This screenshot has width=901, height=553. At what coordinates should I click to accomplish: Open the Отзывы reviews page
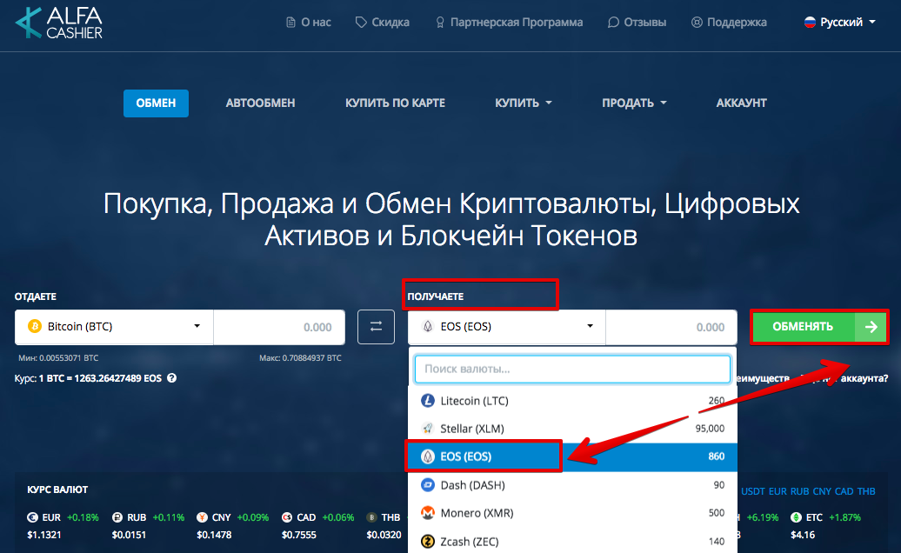[637, 23]
